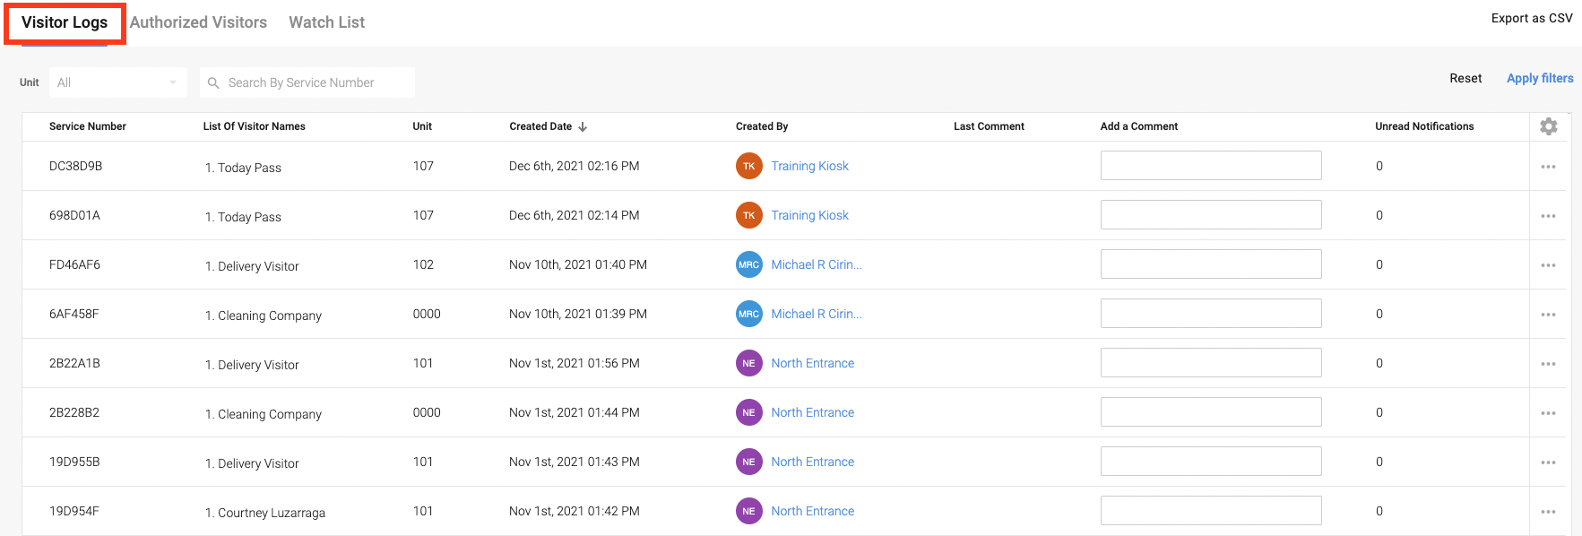
Task: Sort by Created Date arrow
Action: 583,126
